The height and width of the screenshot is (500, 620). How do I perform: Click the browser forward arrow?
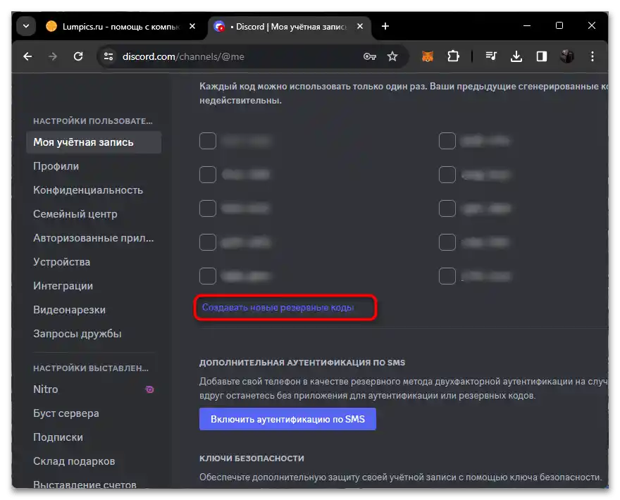(x=53, y=56)
